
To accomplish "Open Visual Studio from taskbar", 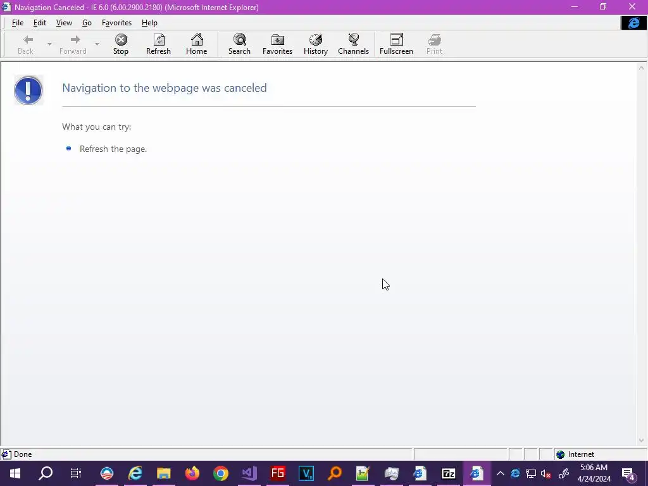I will click(x=249, y=473).
